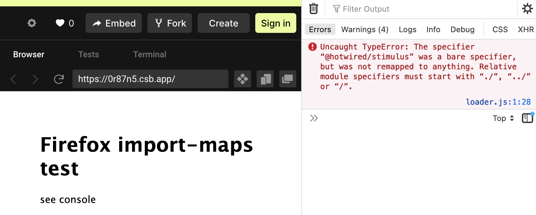Open the Top frame selector dropdown
The width and height of the screenshot is (536, 215).
coord(502,118)
